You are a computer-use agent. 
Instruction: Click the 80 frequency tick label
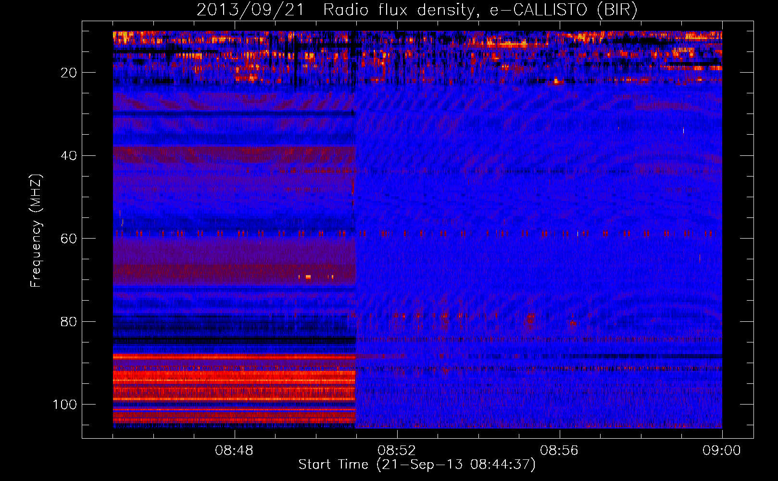(x=69, y=322)
